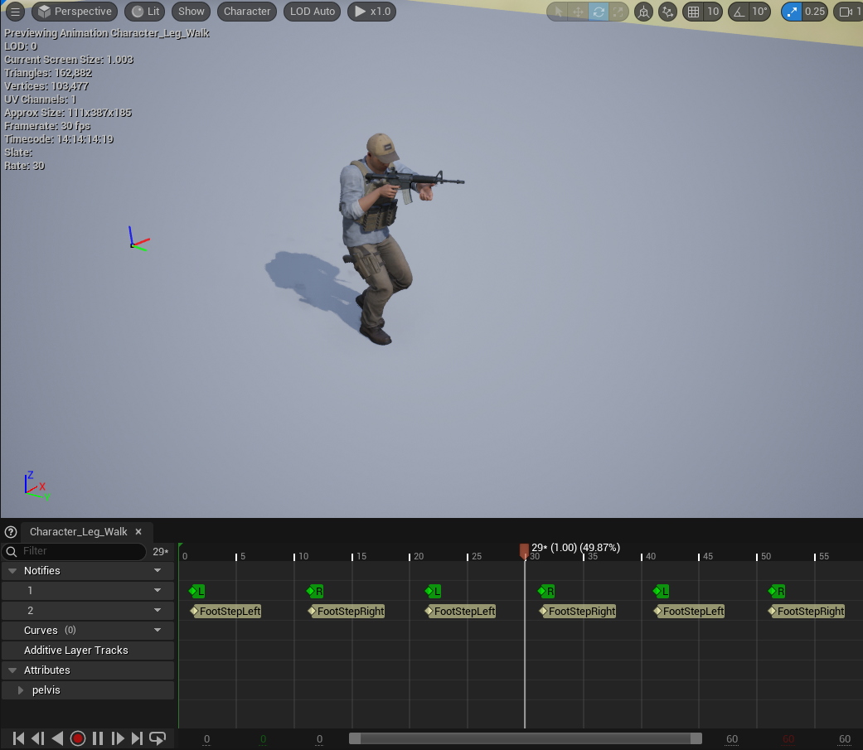Activate the scale gizmo tool
863x750 pixels.
[x=618, y=12]
